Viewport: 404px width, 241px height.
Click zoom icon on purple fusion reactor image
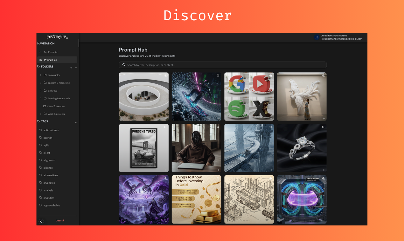323,179
